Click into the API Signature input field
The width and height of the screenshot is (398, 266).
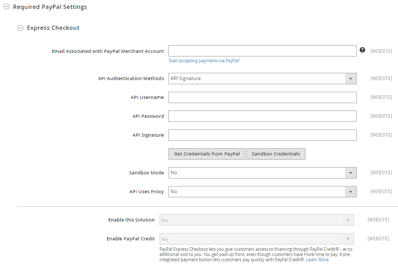tap(262, 135)
